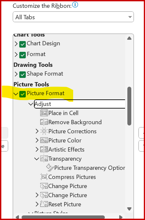This screenshot has width=145, height=220.
Task: Expand the Format tab under Chart Tools
Action: (x=16, y=54)
